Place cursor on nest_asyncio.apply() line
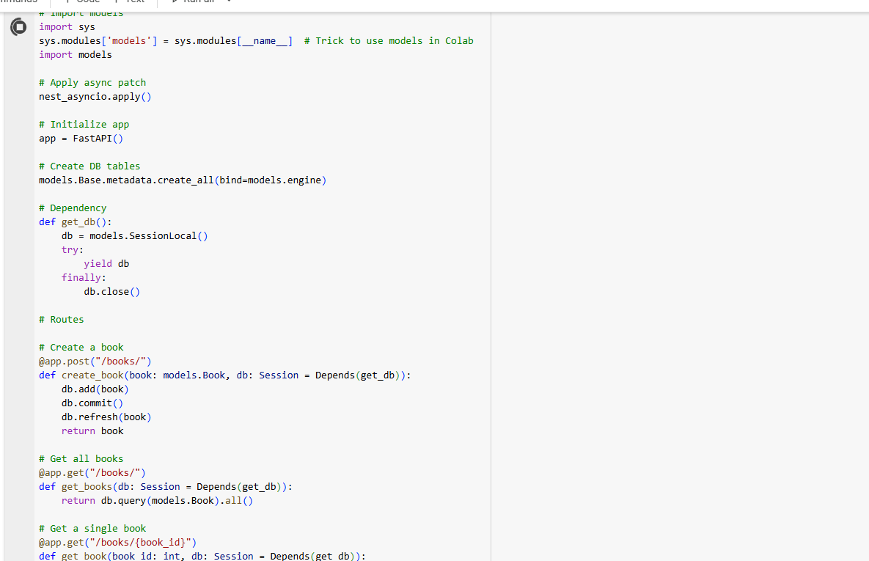This screenshot has width=869, height=561. click(95, 97)
